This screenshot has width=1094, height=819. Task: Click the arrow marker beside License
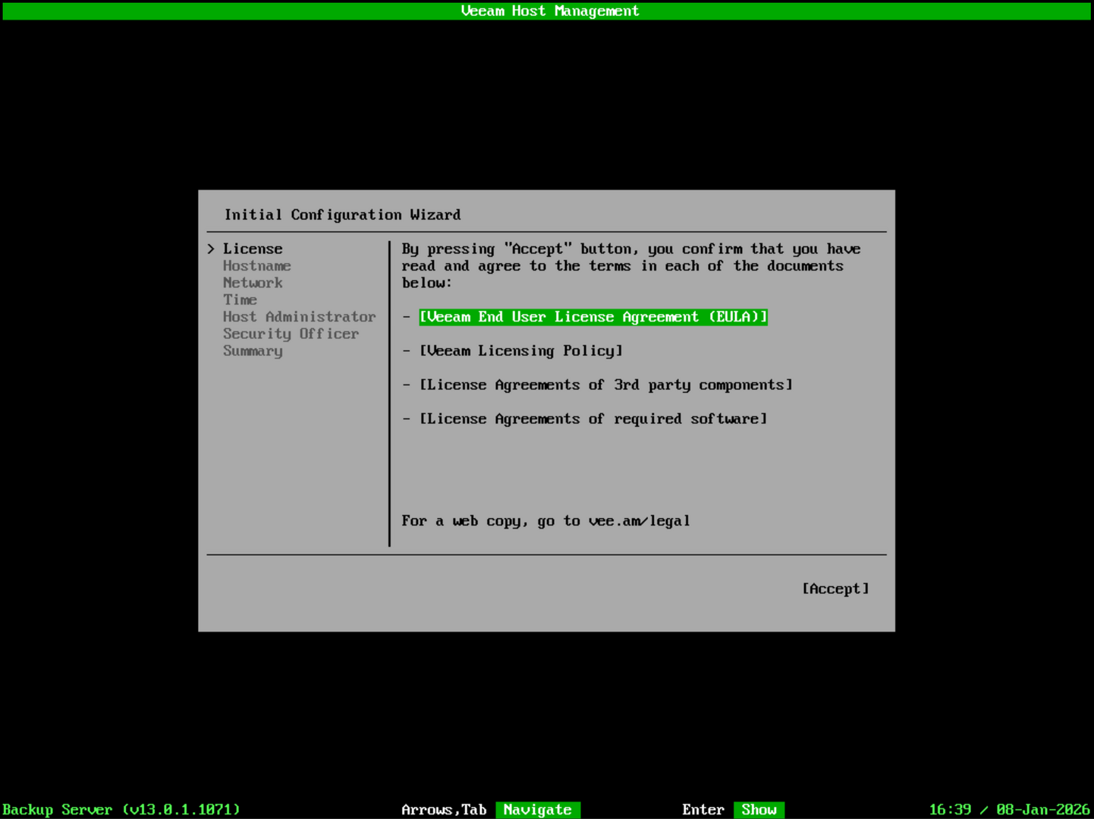click(x=211, y=249)
